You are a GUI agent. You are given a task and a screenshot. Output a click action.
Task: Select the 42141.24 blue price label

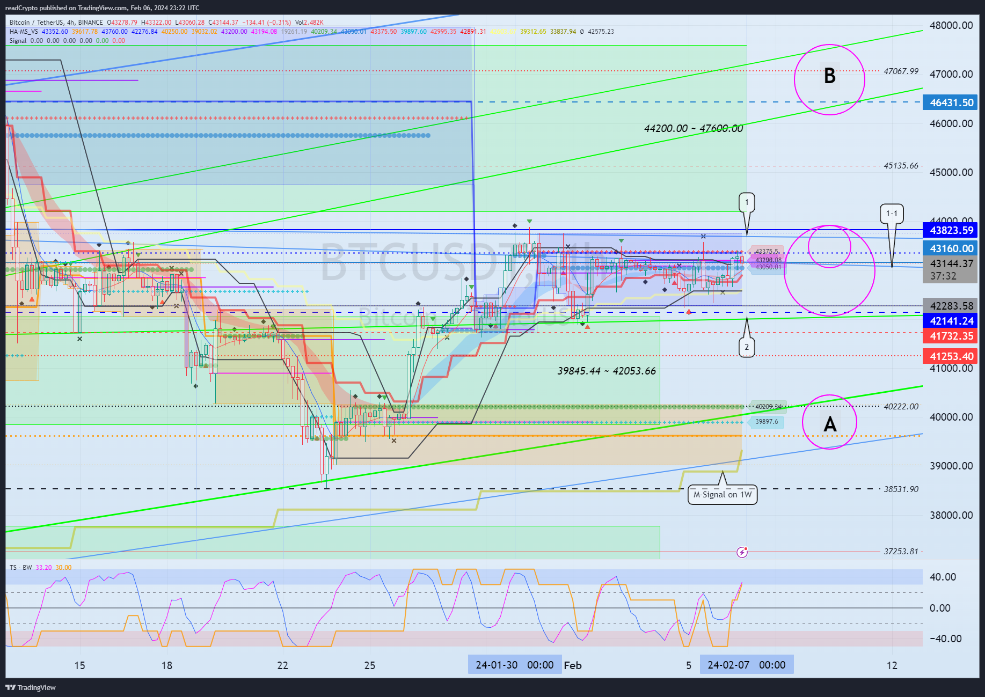point(951,321)
